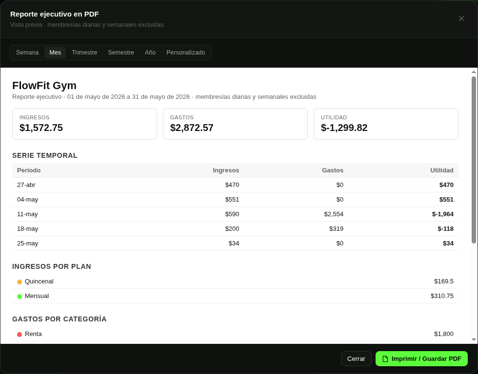The width and height of the screenshot is (478, 374).
Task: Switch to the Trimestre period tab
Action: [x=84, y=52]
